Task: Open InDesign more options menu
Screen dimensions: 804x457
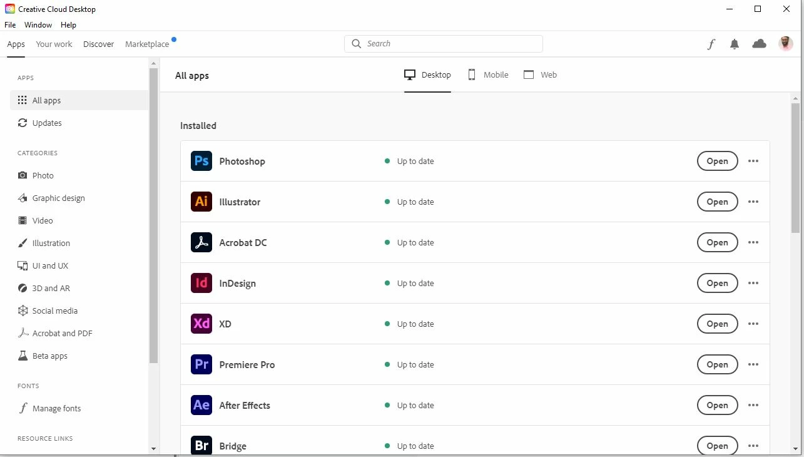Action: [x=753, y=283]
